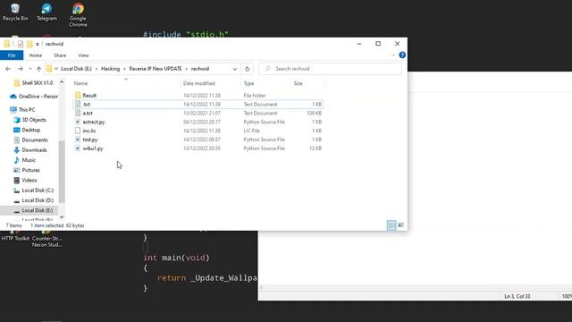Launch Telegram from the desktop
Viewport: 572px width, 322px height.
(x=46, y=12)
